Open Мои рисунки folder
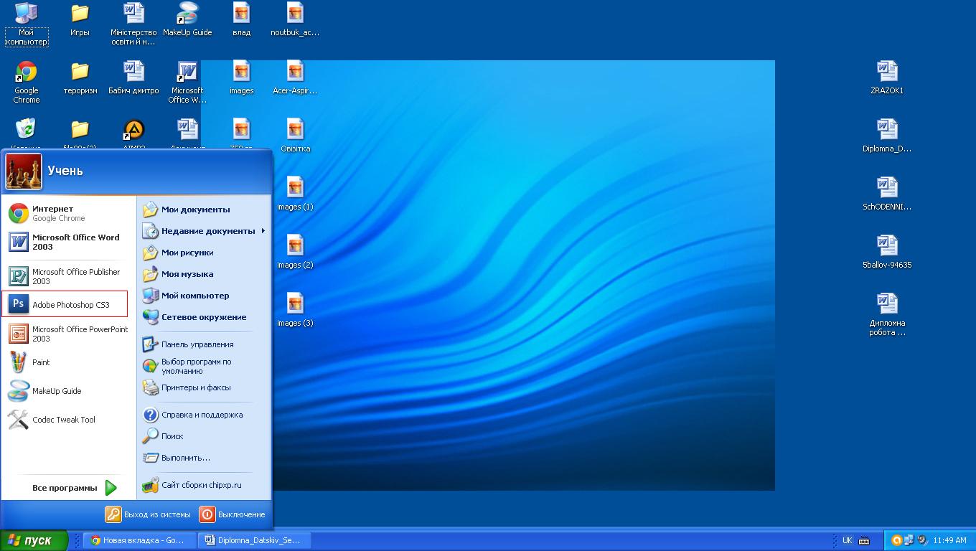This screenshot has height=551, width=976. (204, 253)
